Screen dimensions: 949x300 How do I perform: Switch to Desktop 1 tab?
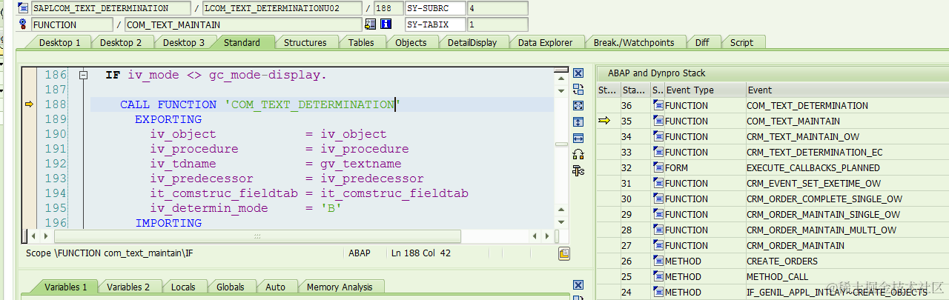[x=60, y=43]
